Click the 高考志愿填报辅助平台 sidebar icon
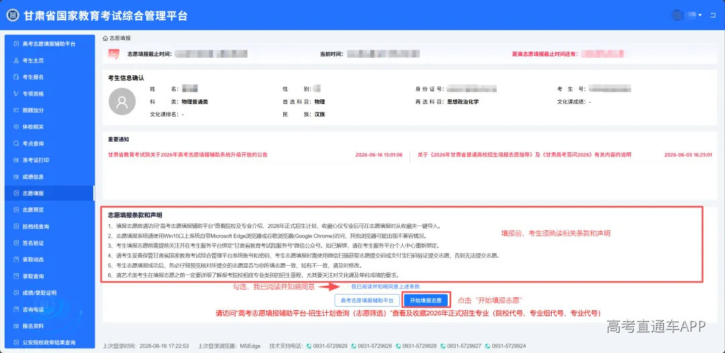 click(16, 44)
